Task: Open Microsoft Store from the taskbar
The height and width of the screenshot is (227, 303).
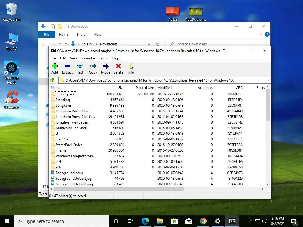Action: point(174,221)
